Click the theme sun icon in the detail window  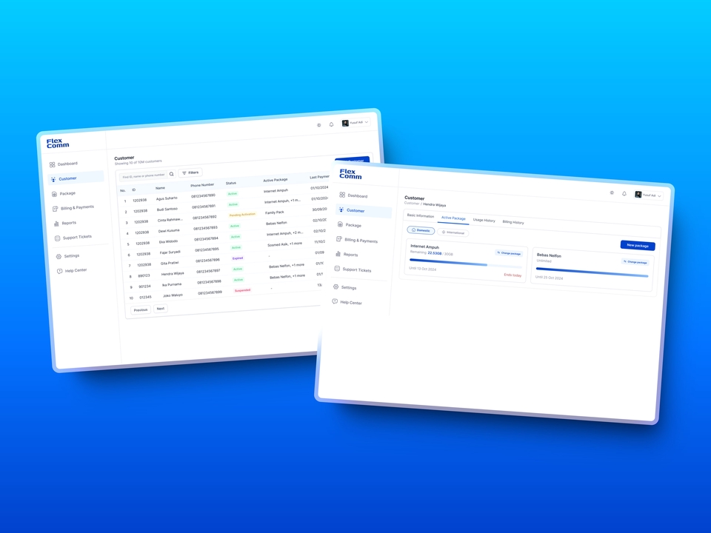click(612, 192)
